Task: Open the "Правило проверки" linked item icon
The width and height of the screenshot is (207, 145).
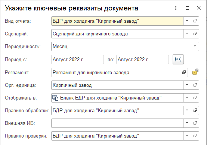Action: [195, 136]
